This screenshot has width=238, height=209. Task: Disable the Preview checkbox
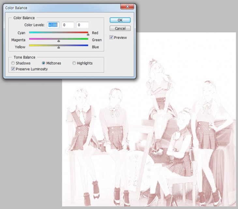point(112,37)
